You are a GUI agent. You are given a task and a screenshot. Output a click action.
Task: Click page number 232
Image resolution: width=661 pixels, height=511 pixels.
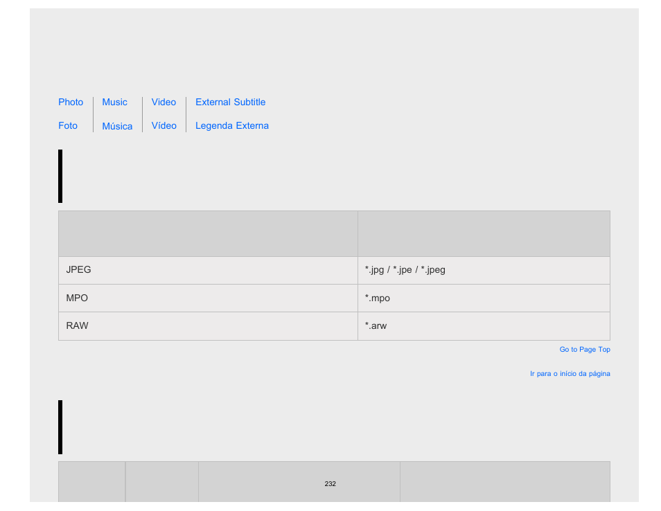click(x=330, y=484)
